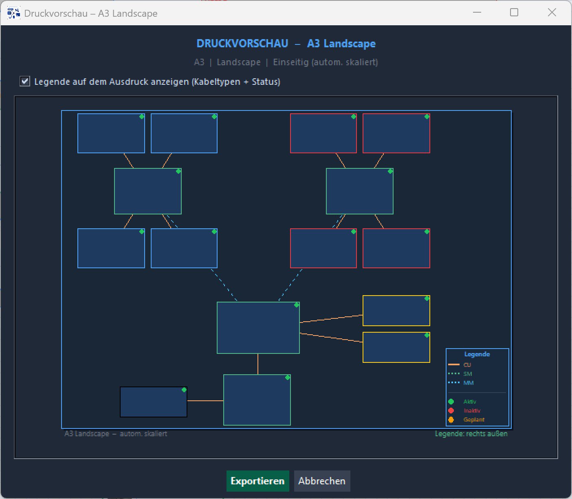Click status dot on the top-left blue node
Image resolution: width=572 pixels, height=499 pixels.
click(142, 117)
